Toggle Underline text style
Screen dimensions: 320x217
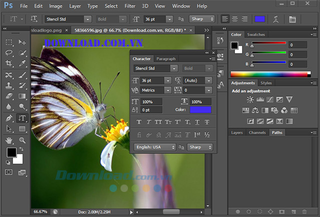pyautogui.click(x=197, y=122)
